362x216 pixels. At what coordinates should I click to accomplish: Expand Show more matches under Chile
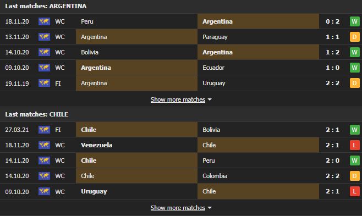178,208
